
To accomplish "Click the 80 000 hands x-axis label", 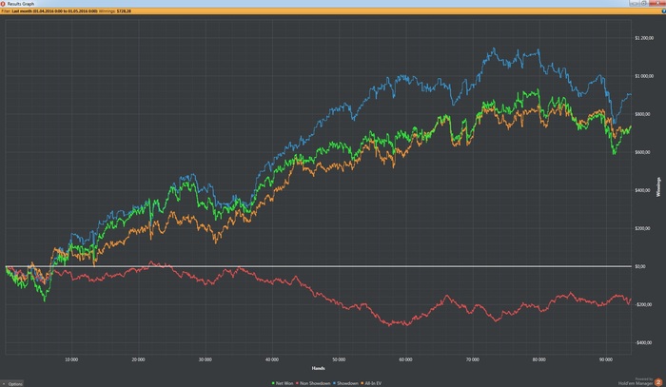I will (539, 359).
